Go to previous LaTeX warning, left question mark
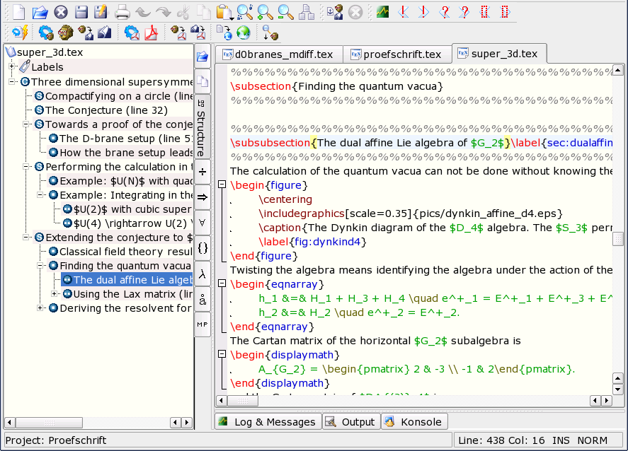The image size is (628, 451). click(444, 12)
